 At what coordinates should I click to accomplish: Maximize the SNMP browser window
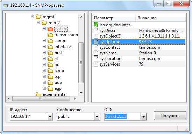tap(168, 4)
